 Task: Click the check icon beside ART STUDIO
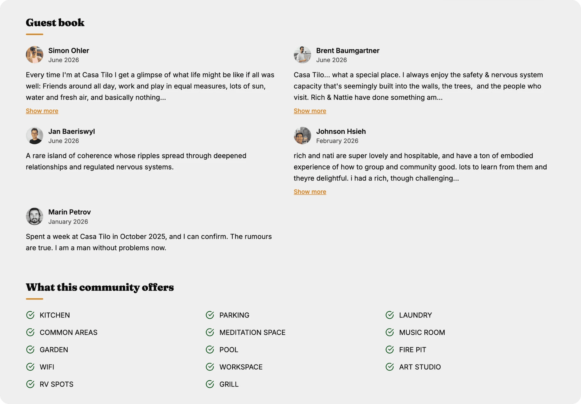coord(390,367)
